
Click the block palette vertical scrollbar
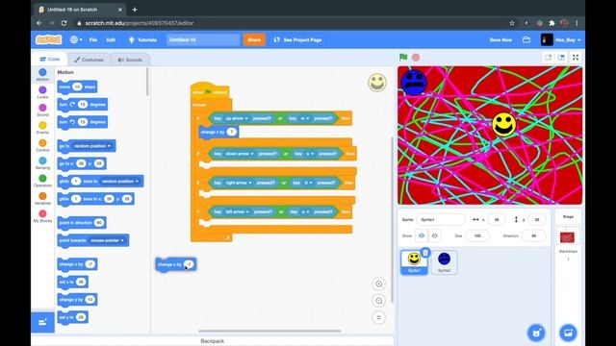pyautogui.click(x=147, y=81)
